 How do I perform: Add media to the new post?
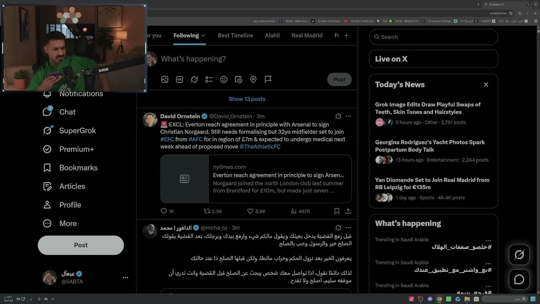165,79
